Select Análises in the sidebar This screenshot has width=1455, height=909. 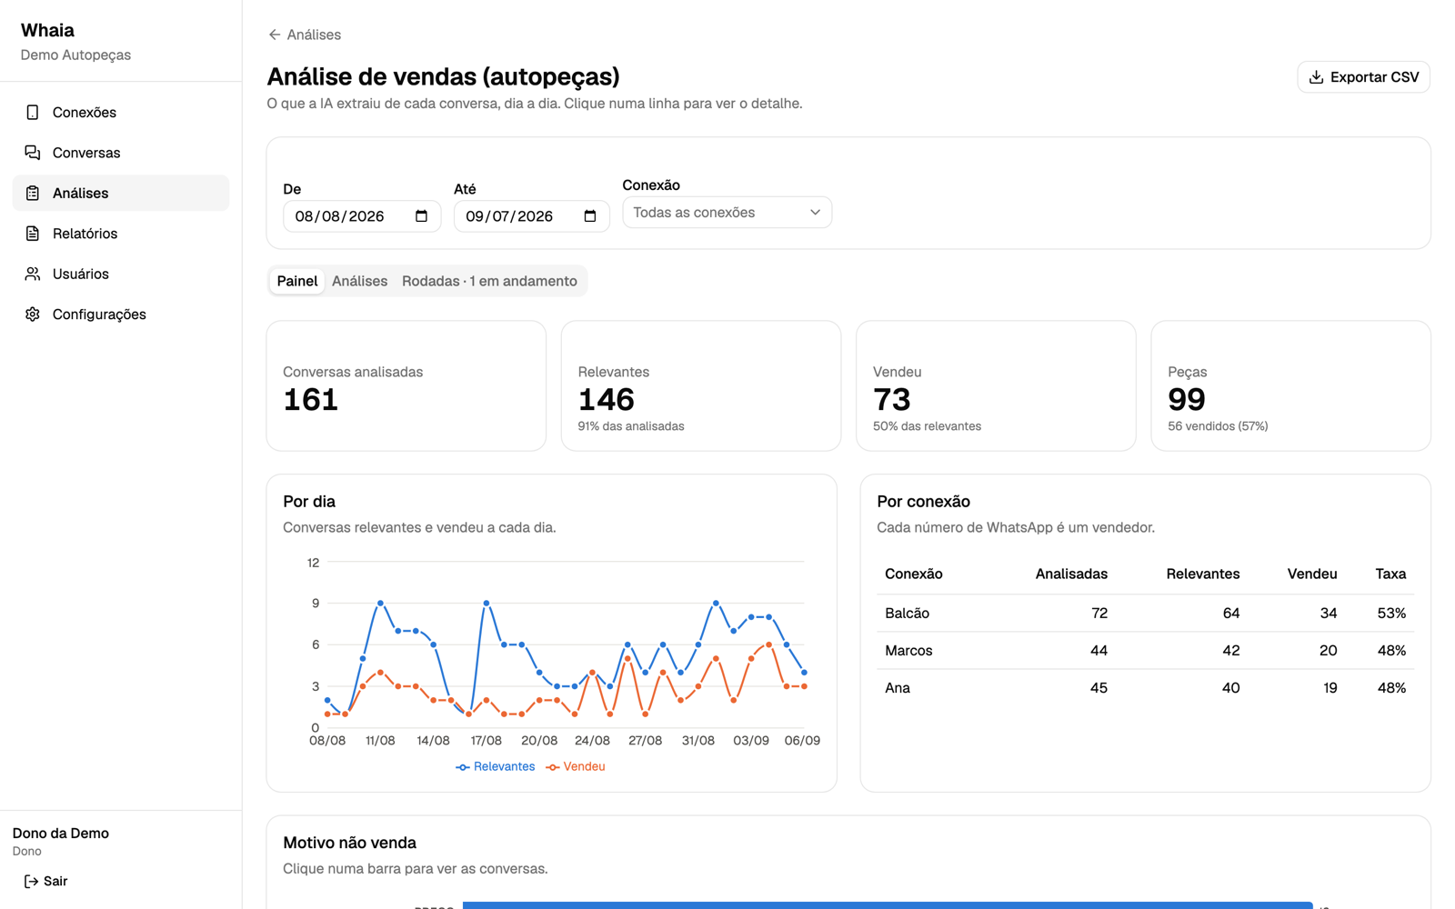pos(121,193)
